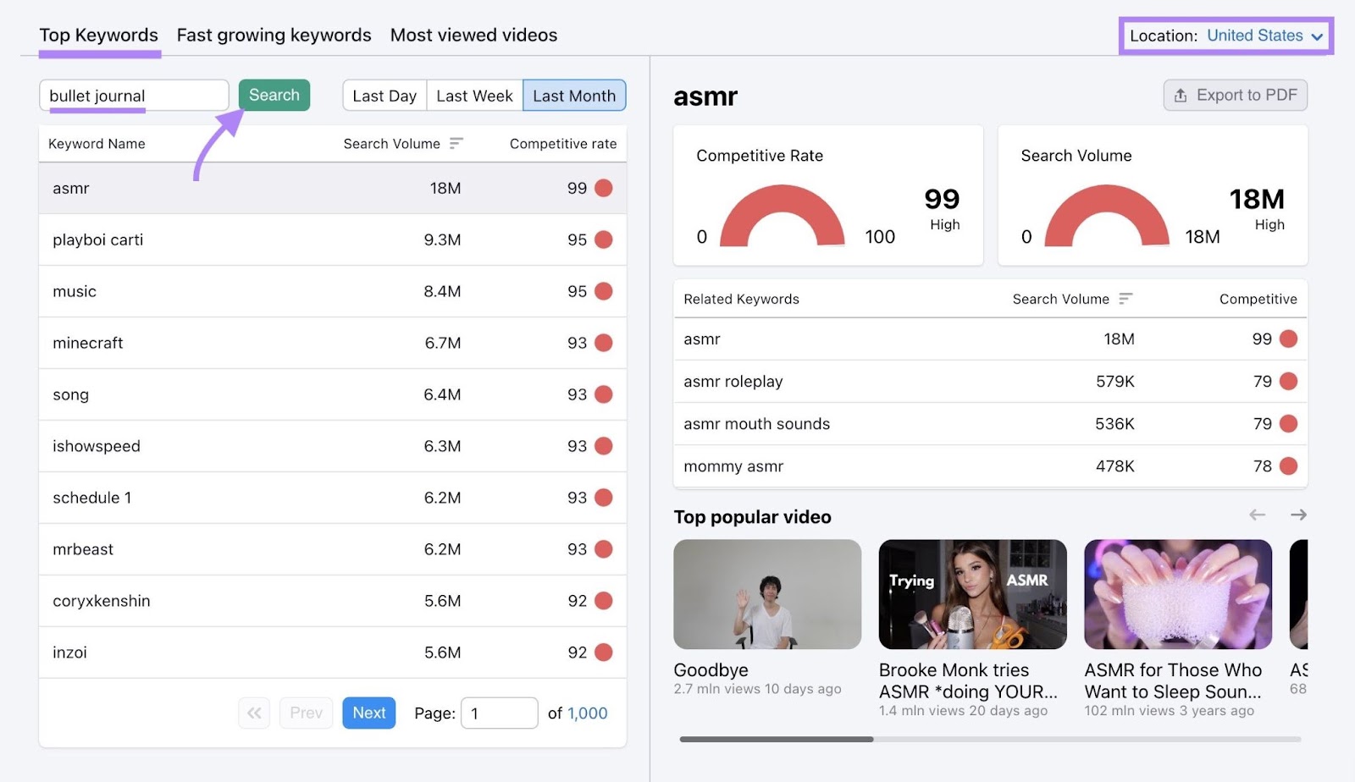Click the page number input field
This screenshot has width=1355, height=782.
point(499,713)
